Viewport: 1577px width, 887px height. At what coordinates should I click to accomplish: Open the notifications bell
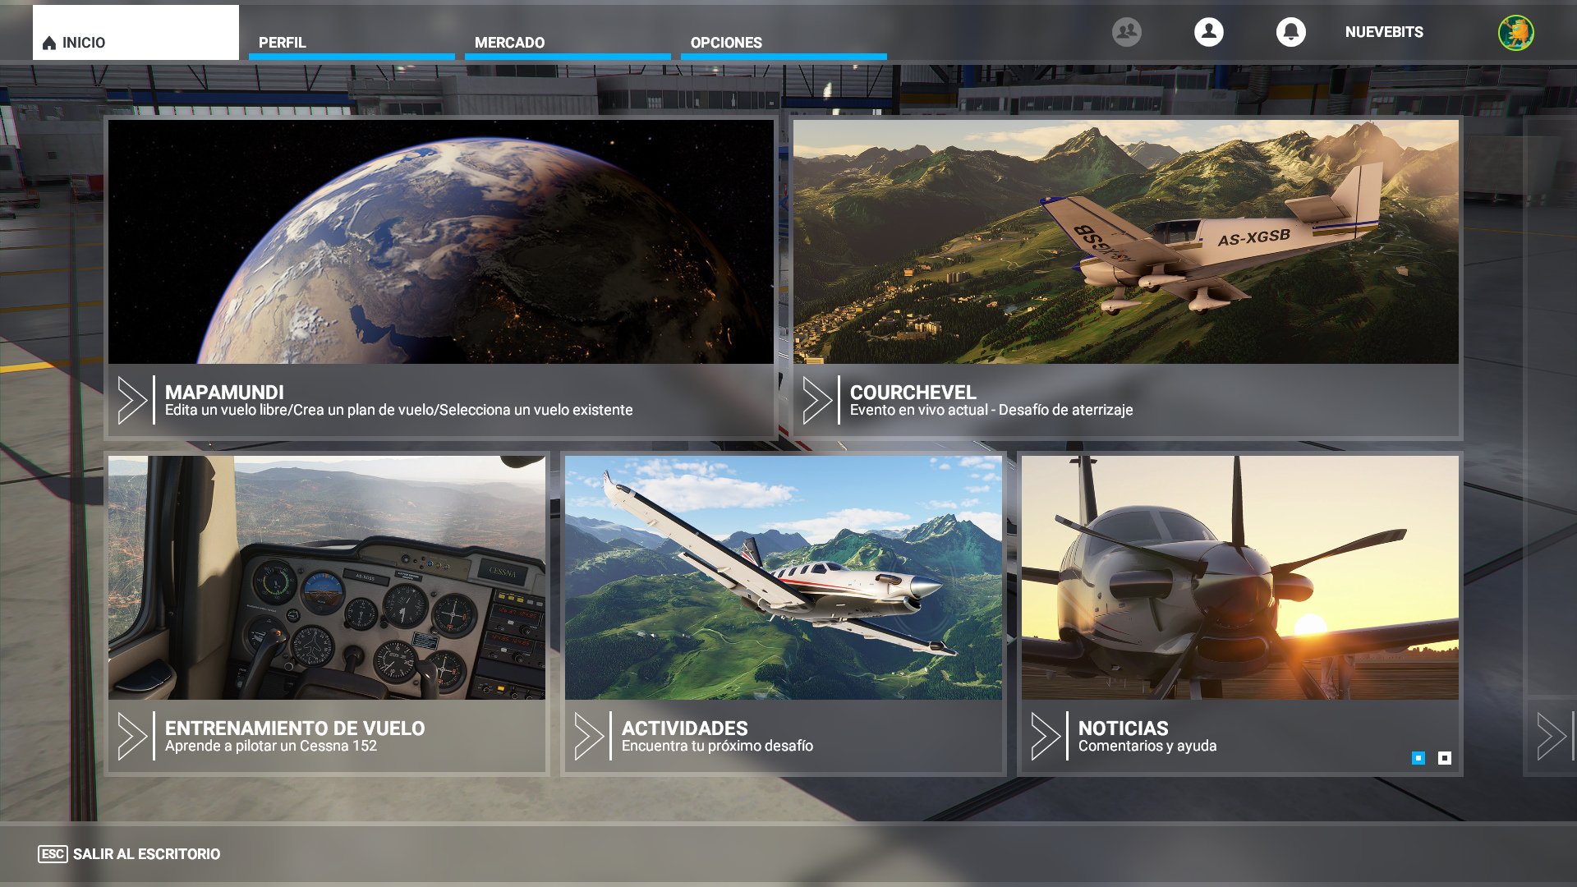point(1290,31)
